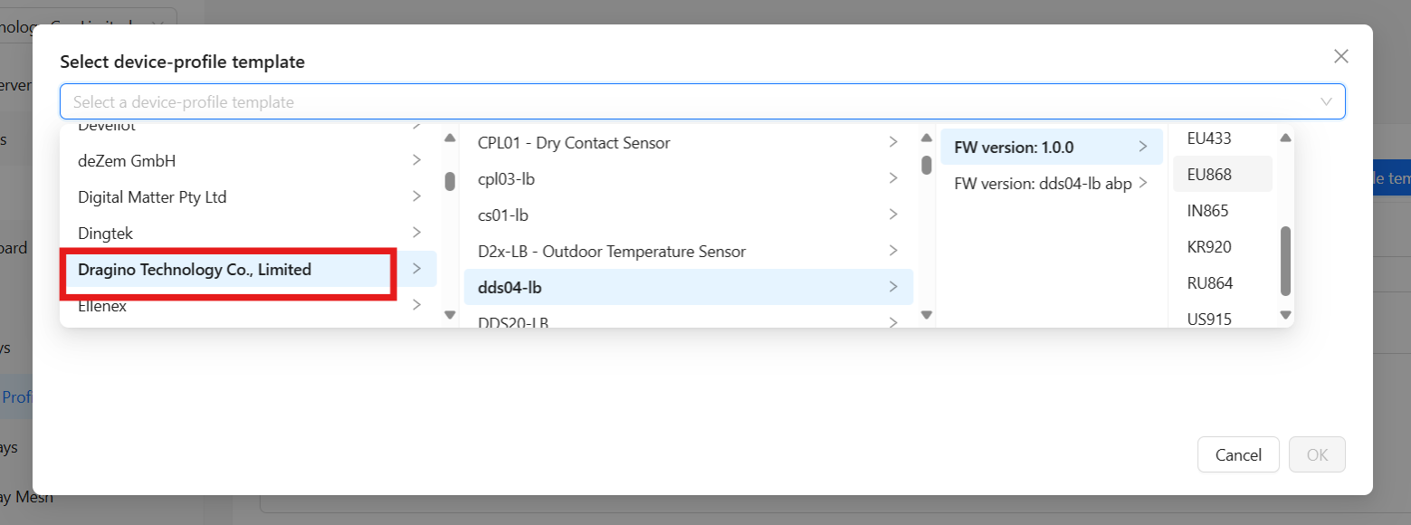The width and height of the screenshot is (1411, 525).
Task: Click the up scroll arrow above the device list
Action: [x=926, y=137]
